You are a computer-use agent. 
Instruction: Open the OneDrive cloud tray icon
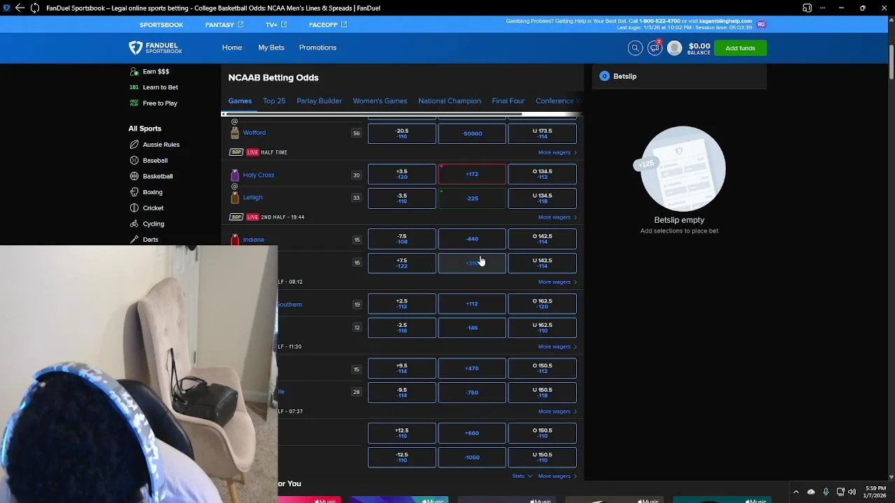point(811,492)
